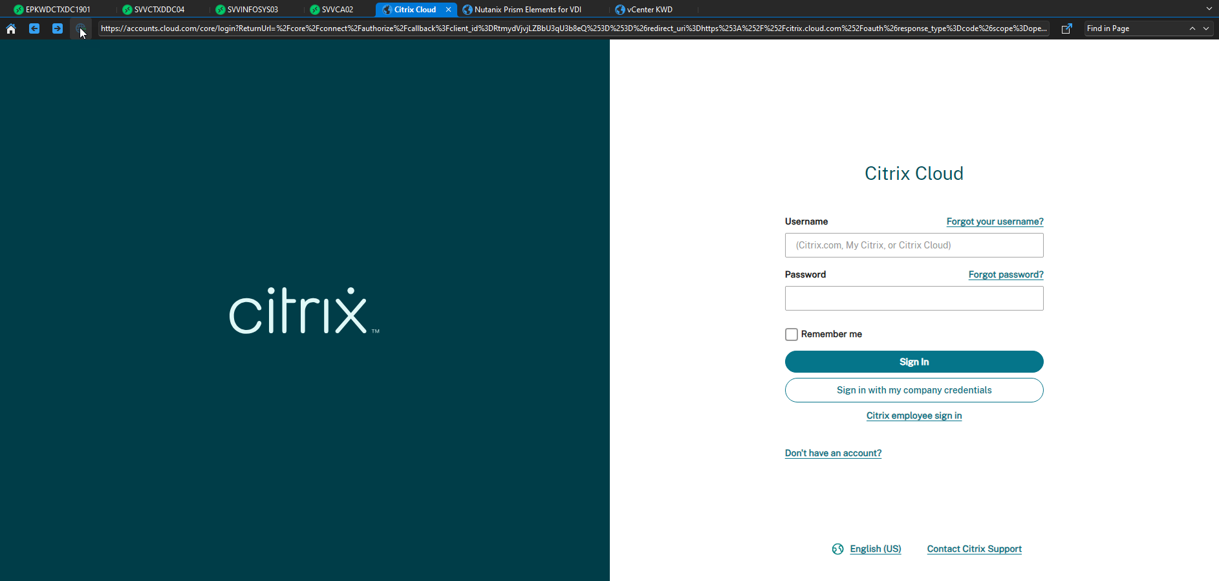Click the URL address bar
1219x581 pixels.
(574, 28)
